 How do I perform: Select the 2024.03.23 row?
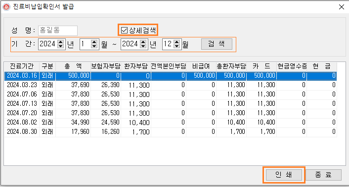pos(171,85)
